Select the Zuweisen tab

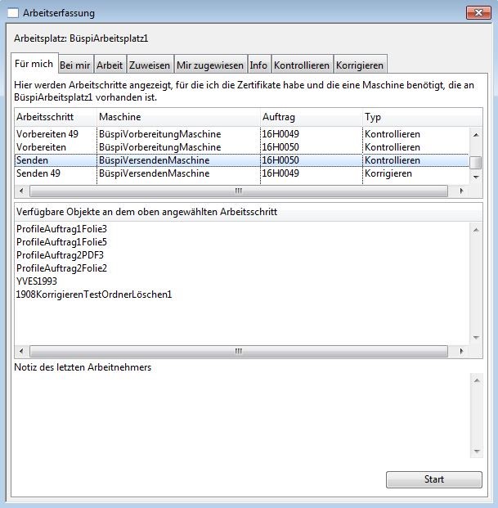coord(149,65)
